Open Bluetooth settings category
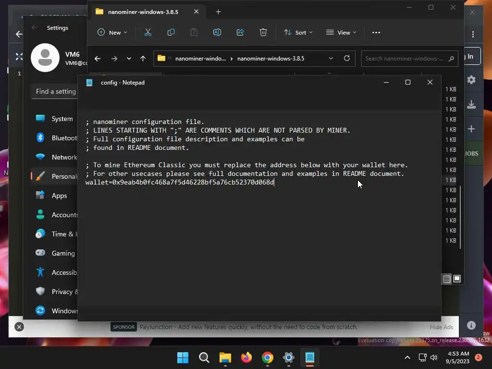492x369 pixels. coord(54,138)
